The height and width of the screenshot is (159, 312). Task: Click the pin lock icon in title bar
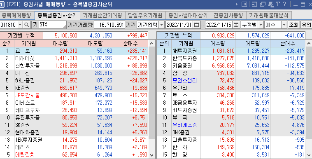[271, 4]
